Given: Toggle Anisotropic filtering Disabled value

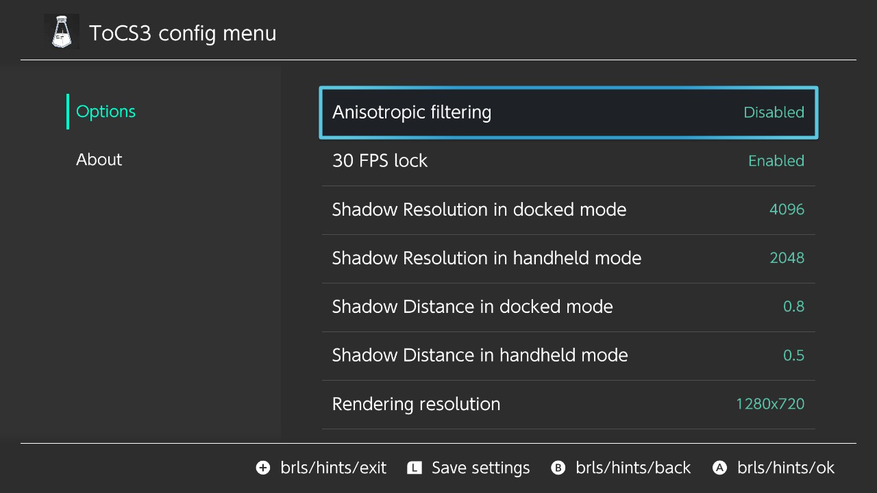Looking at the screenshot, I should coord(774,112).
